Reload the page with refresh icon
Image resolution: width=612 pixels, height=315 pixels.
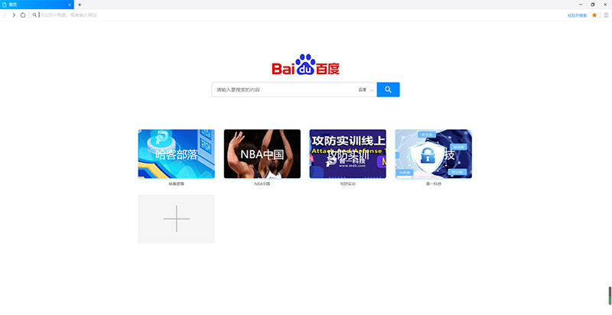[x=23, y=15]
